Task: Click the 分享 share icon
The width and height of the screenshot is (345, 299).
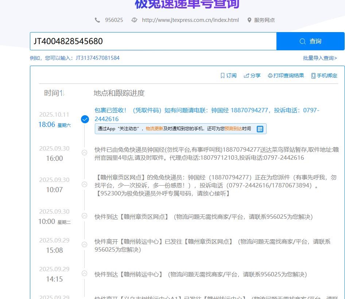Action: [x=247, y=75]
